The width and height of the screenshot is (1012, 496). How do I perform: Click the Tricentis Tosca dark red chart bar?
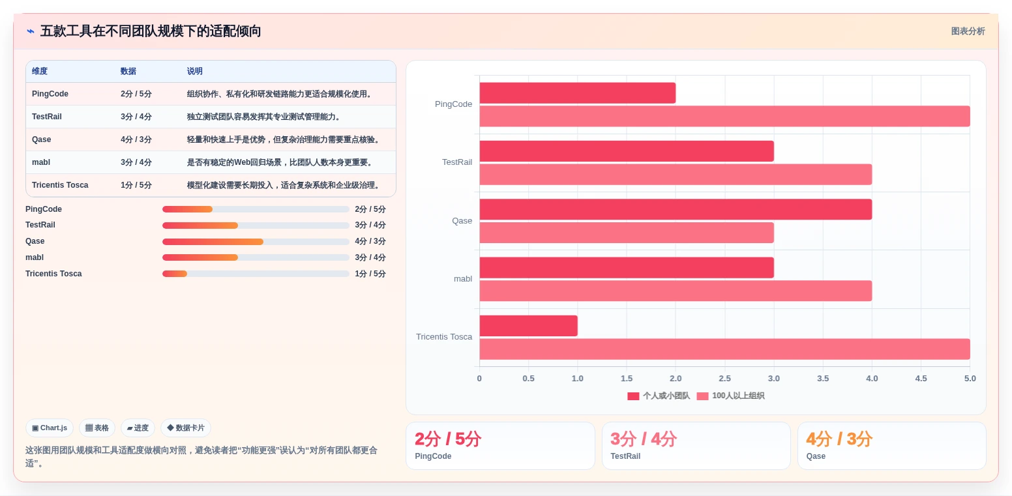point(529,326)
